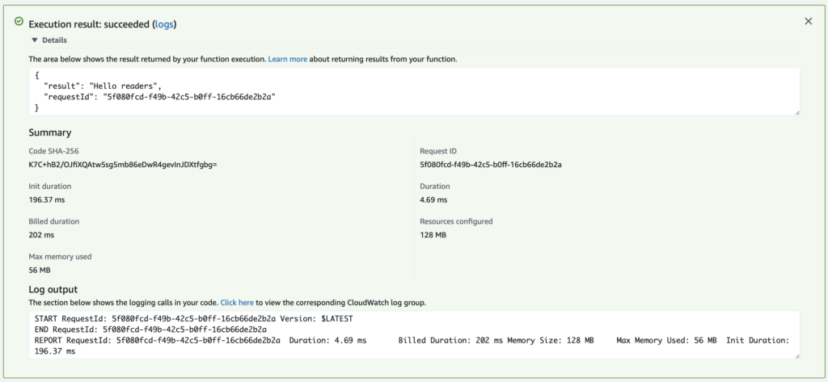The height and width of the screenshot is (382, 828).
Task: Click the Code SHA-256 label
Action: point(53,151)
